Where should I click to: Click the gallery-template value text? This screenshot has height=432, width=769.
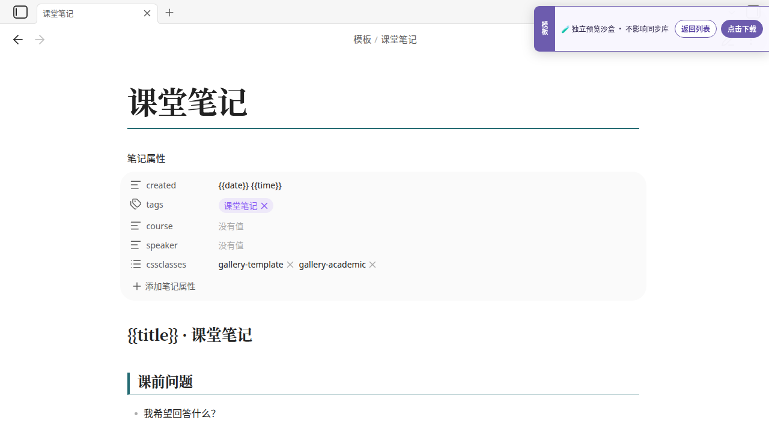tap(251, 265)
